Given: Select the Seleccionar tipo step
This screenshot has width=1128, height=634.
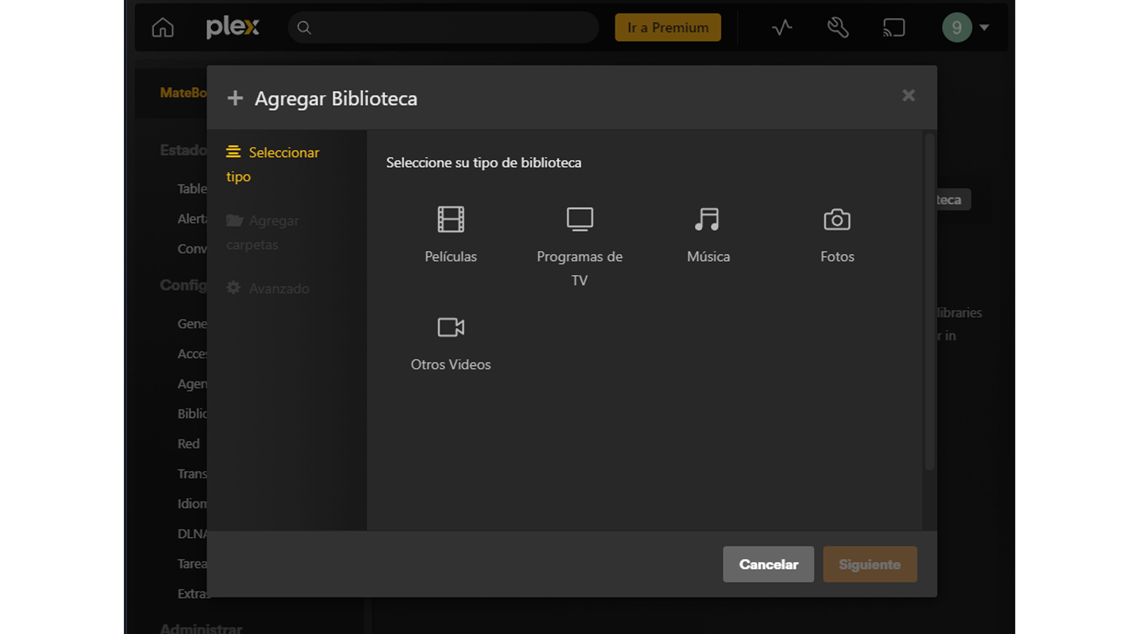Looking at the screenshot, I should (x=273, y=164).
